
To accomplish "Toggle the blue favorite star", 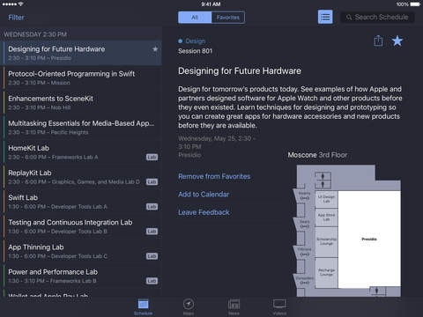I will point(397,41).
